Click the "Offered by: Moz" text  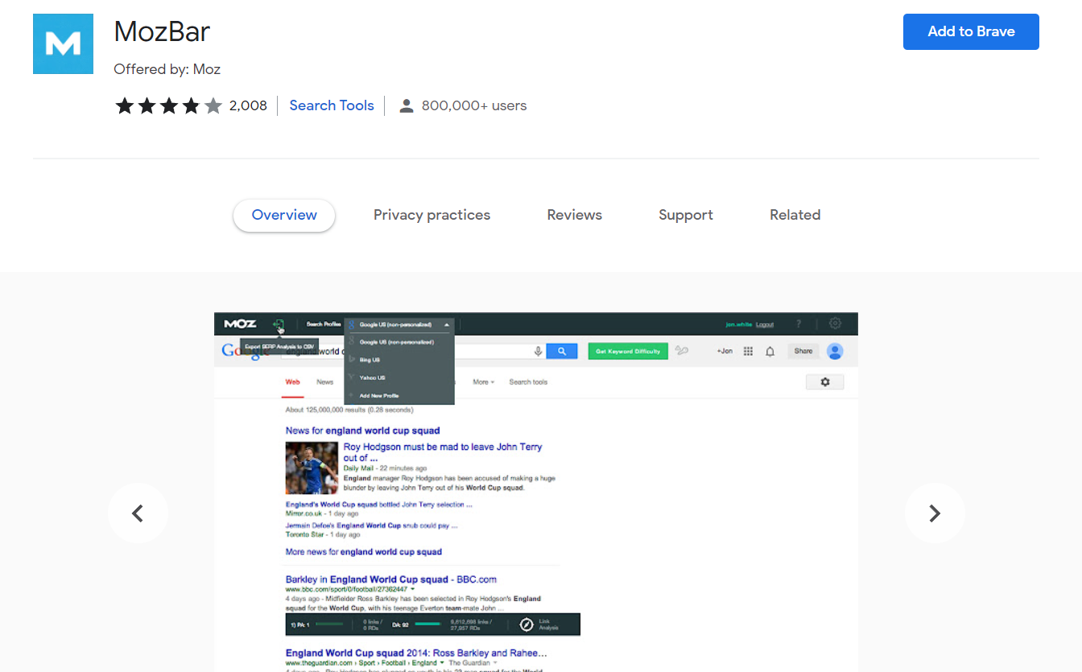click(167, 69)
